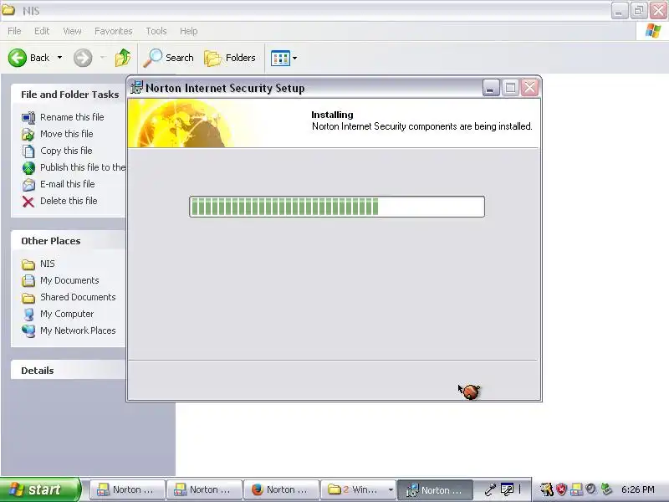Click the NIS window title bar folder icon
Viewport: 669px width, 502px height.
(x=8, y=10)
